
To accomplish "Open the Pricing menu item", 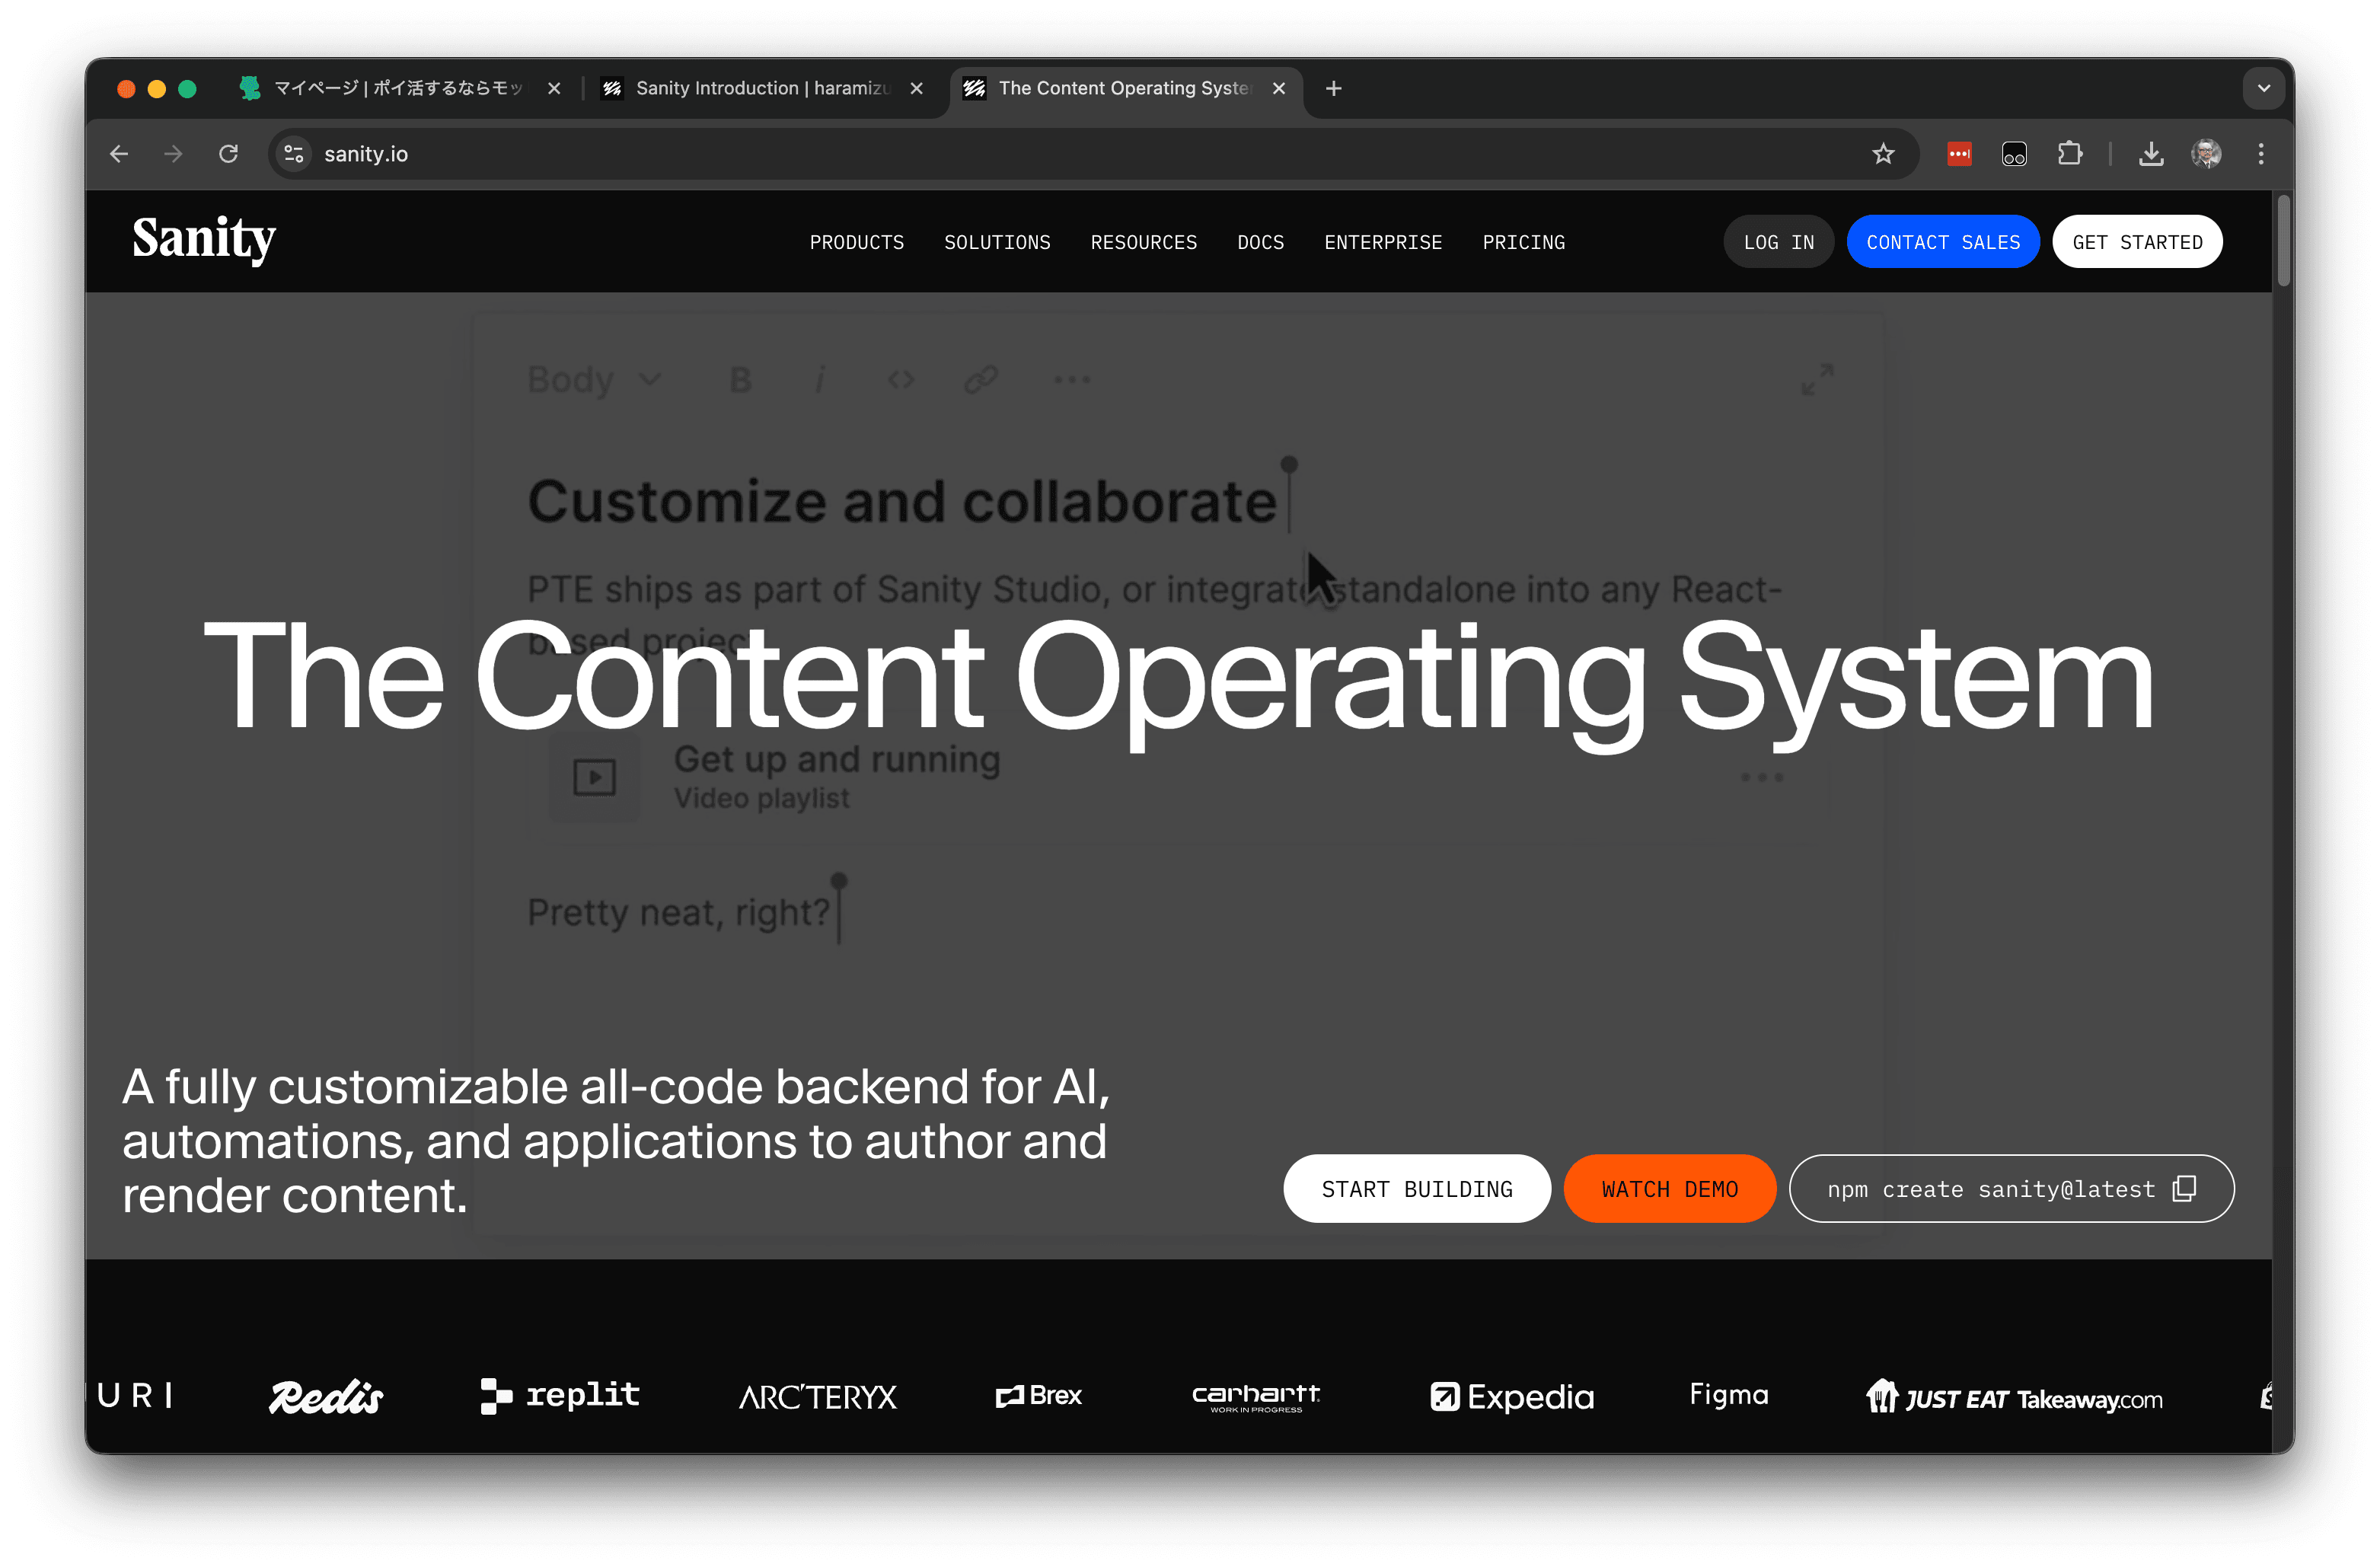I will pos(1523,243).
